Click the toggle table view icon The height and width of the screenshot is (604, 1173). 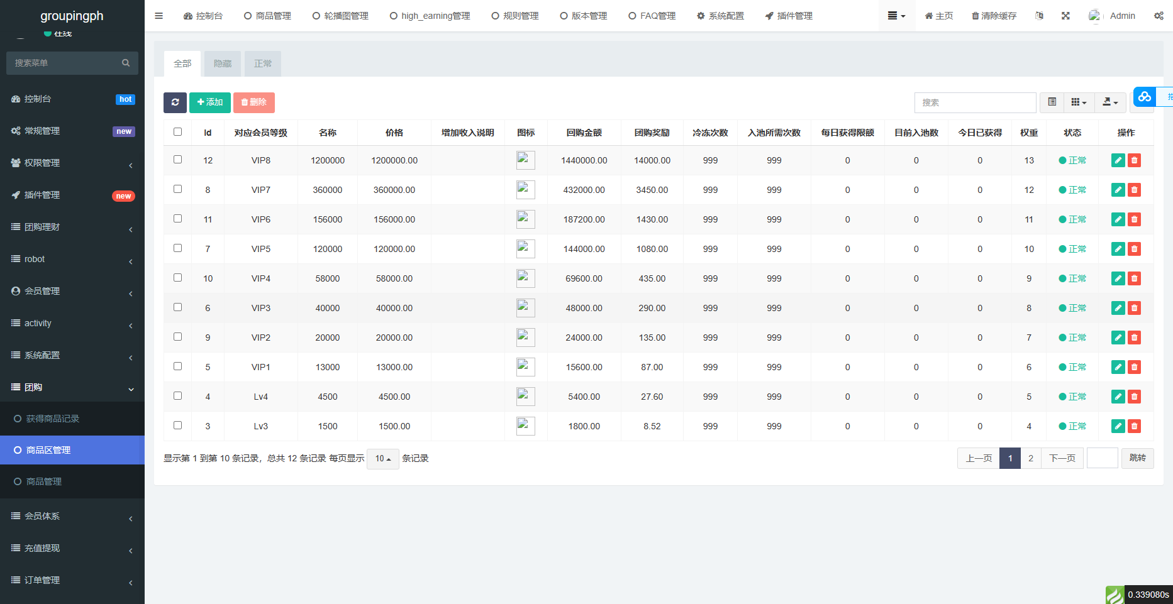[1052, 102]
